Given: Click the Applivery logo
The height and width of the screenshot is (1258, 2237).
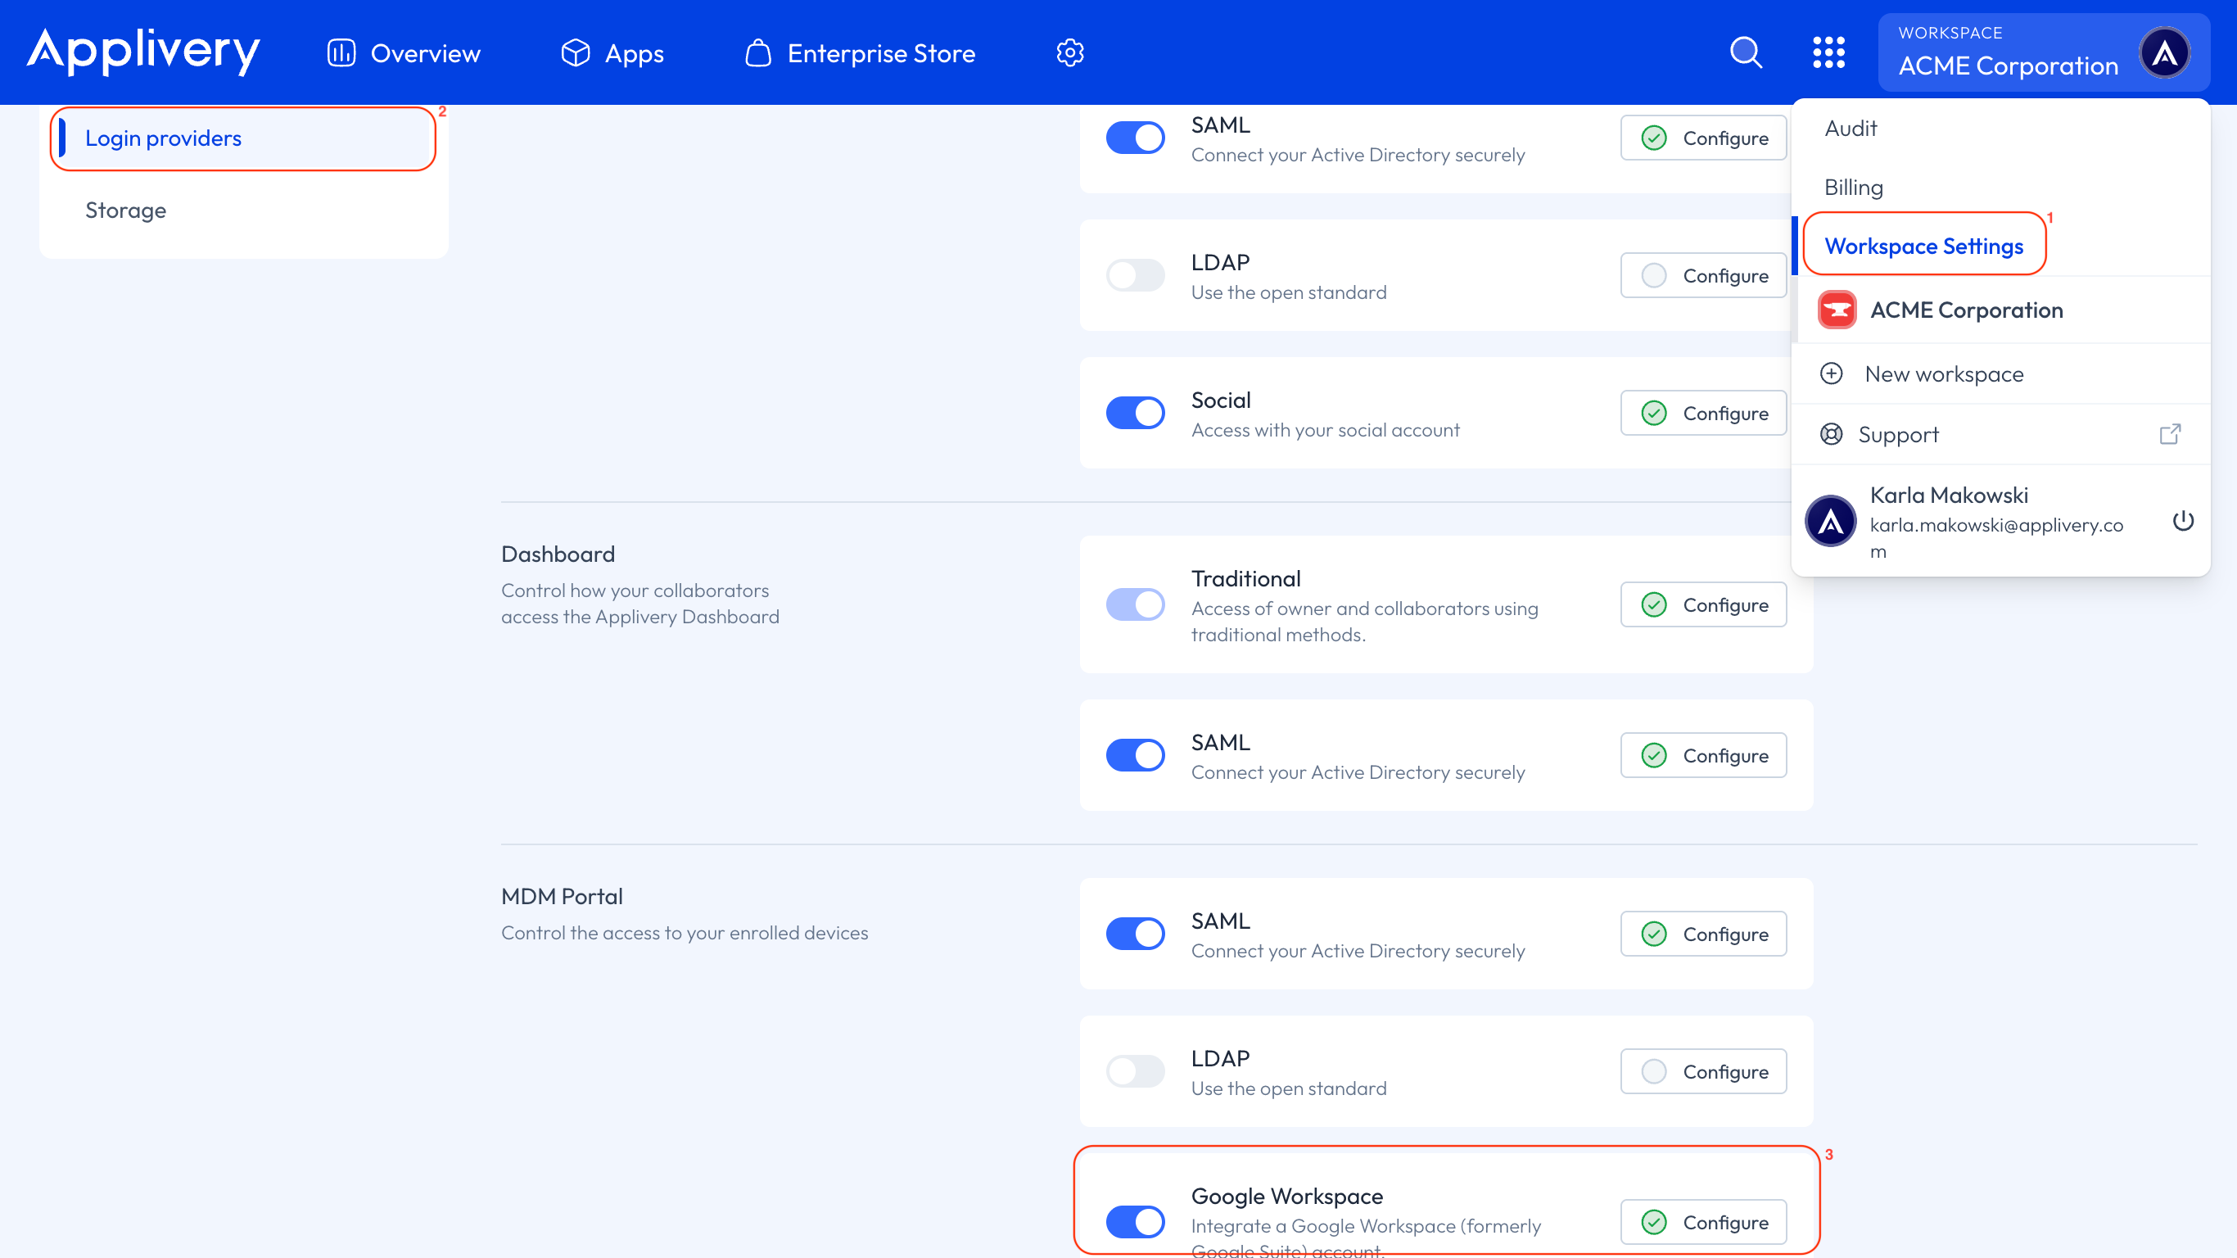Looking at the screenshot, I should [142, 52].
